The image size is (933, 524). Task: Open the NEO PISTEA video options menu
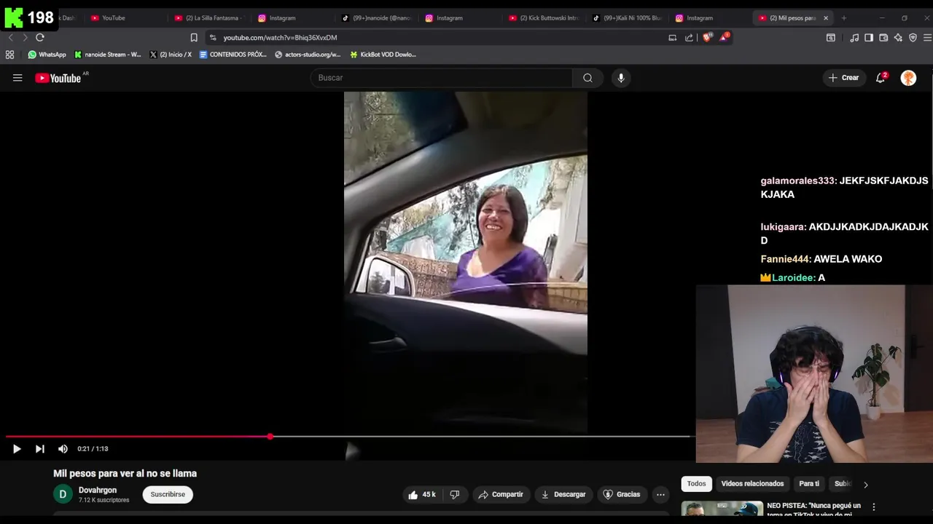pos(873,507)
